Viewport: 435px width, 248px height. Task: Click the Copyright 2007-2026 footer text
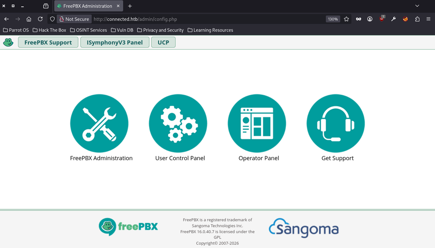217,243
